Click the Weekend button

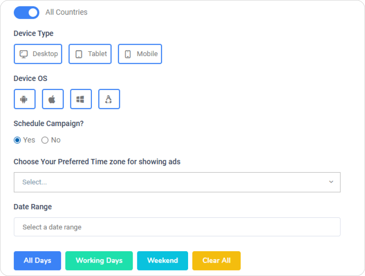click(162, 261)
